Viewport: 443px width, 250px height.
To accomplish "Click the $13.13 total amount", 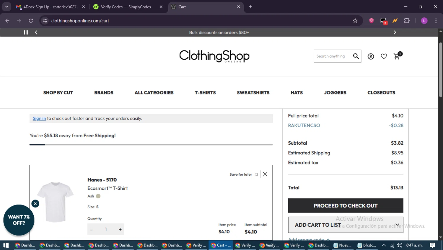I will pyautogui.click(x=397, y=188).
